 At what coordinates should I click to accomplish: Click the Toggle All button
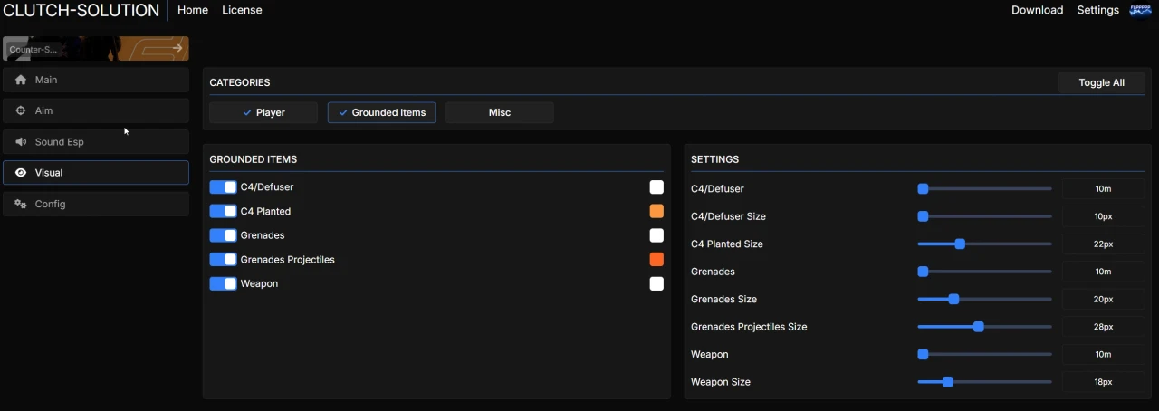pos(1101,82)
